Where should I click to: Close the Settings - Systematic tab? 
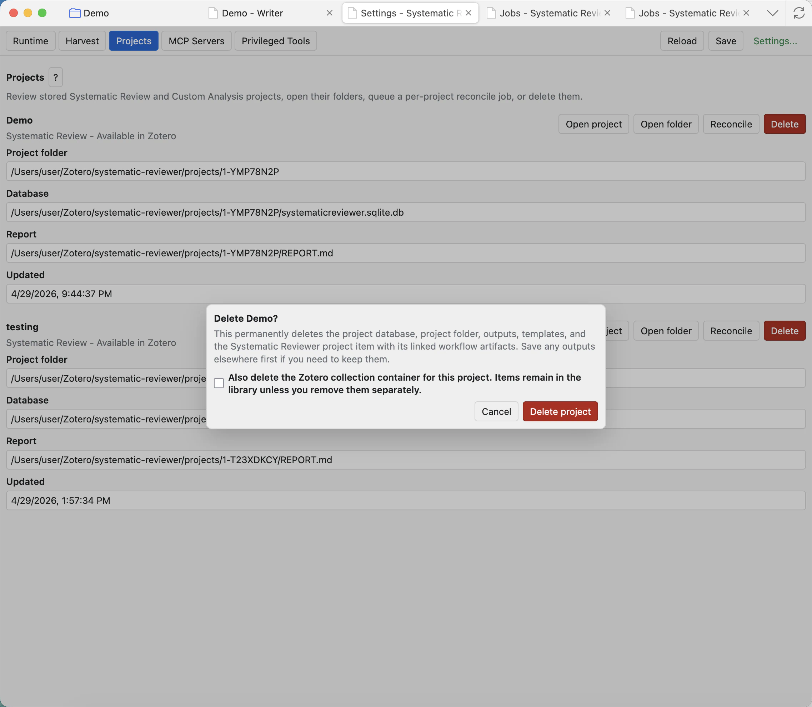468,13
